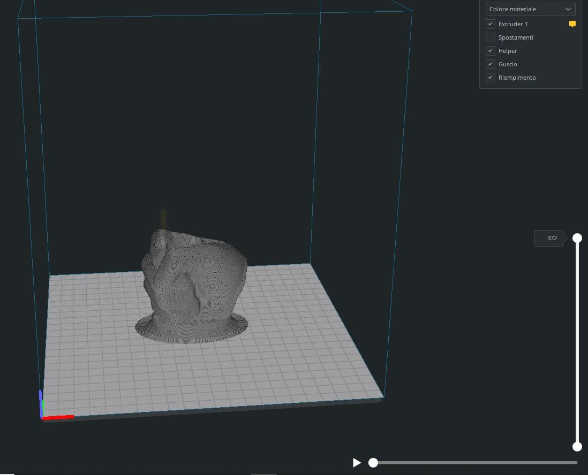Click the lower layer slider handle
The image size is (588, 475).
577,447
